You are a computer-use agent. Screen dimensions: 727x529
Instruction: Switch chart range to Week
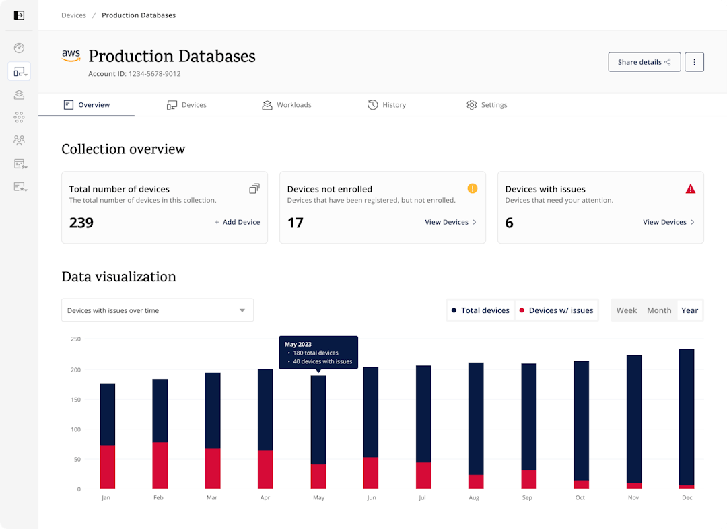tap(626, 310)
